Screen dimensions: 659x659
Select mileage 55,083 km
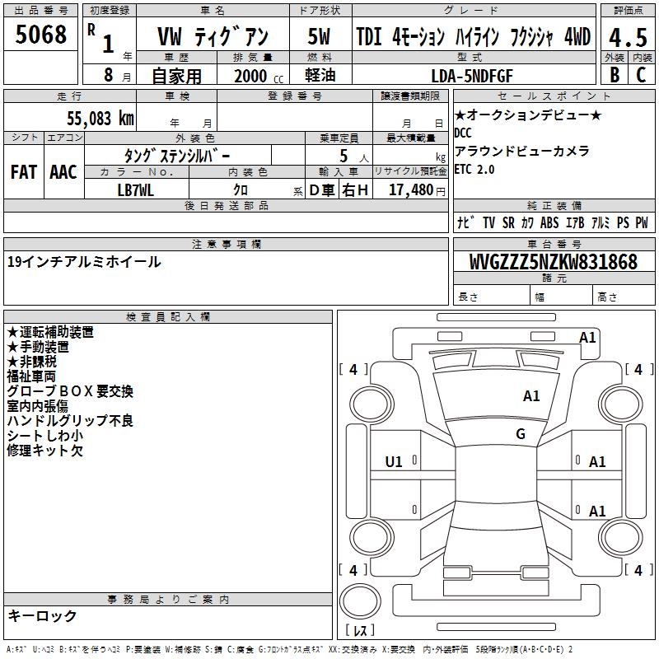pos(100,118)
